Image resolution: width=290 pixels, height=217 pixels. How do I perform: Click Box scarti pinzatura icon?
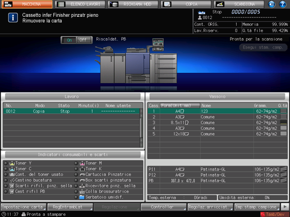(82, 180)
